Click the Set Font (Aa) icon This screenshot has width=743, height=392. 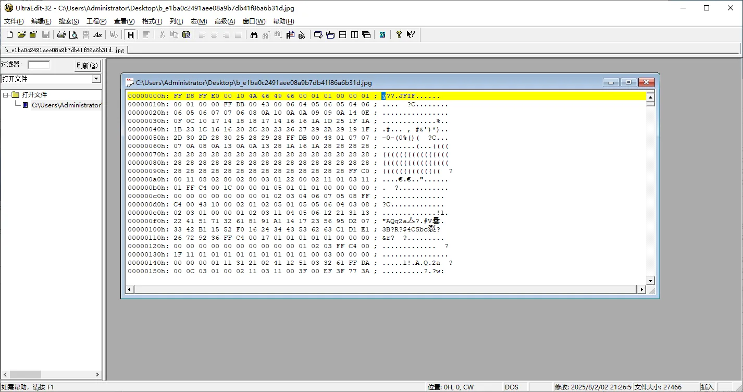coord(97,34)
